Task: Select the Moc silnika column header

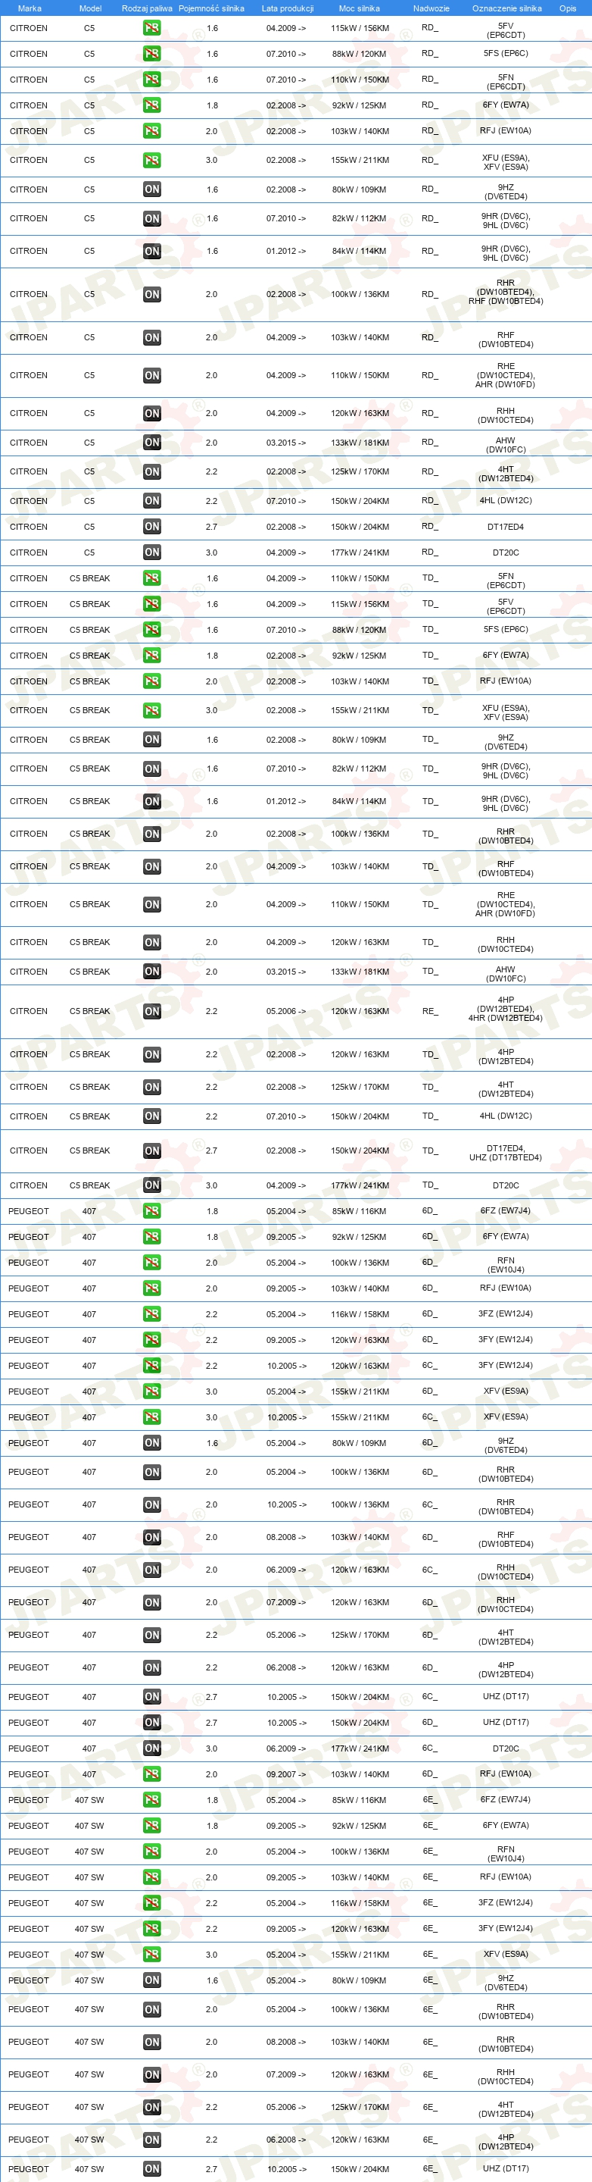Action: pos(360,8)
